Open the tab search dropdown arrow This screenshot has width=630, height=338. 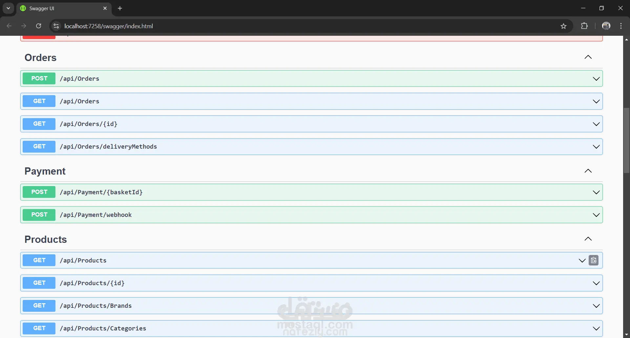(x=8, y=8)
